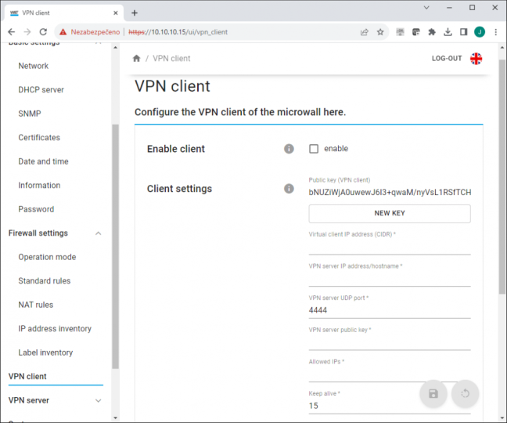This screenshot has height=423, width=507.
Task: Open the browser Extensions puzzle icon
Action: point(432,31)
